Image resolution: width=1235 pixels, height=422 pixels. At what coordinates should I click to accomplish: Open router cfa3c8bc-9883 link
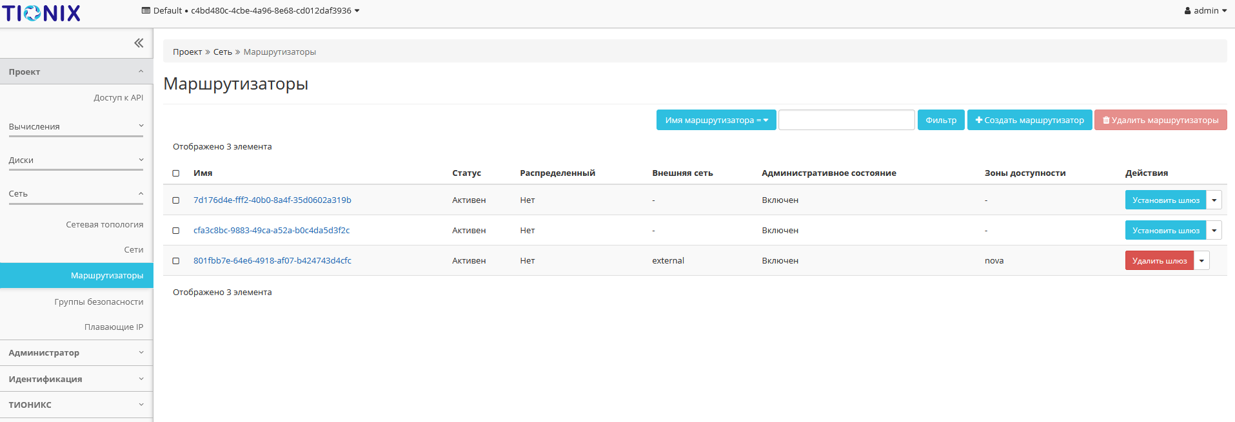[272, 231]
